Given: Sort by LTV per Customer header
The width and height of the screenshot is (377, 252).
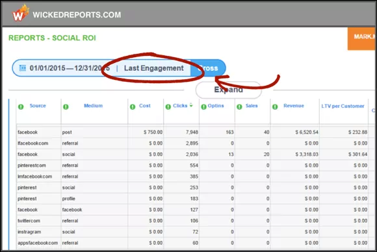Looking at the screenshot, I should [x=343, y=106].
